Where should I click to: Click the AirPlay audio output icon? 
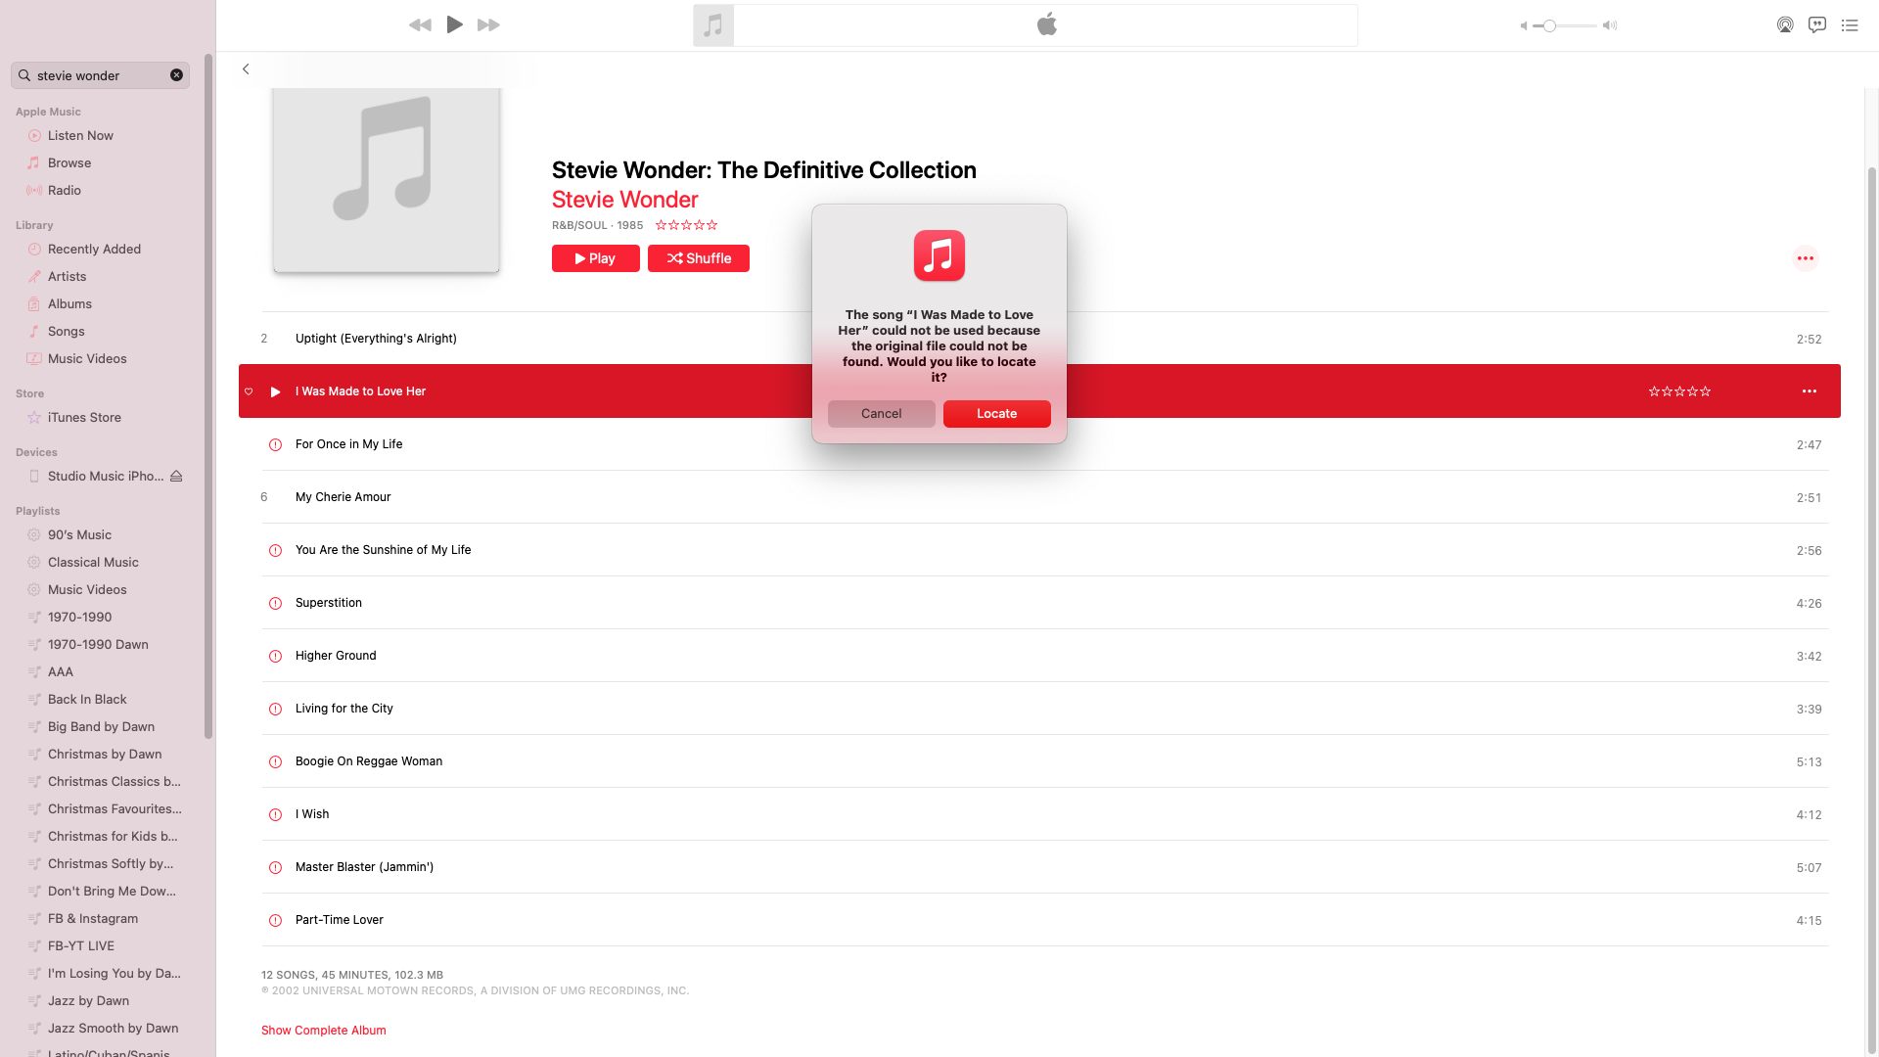pos(1785,25)
